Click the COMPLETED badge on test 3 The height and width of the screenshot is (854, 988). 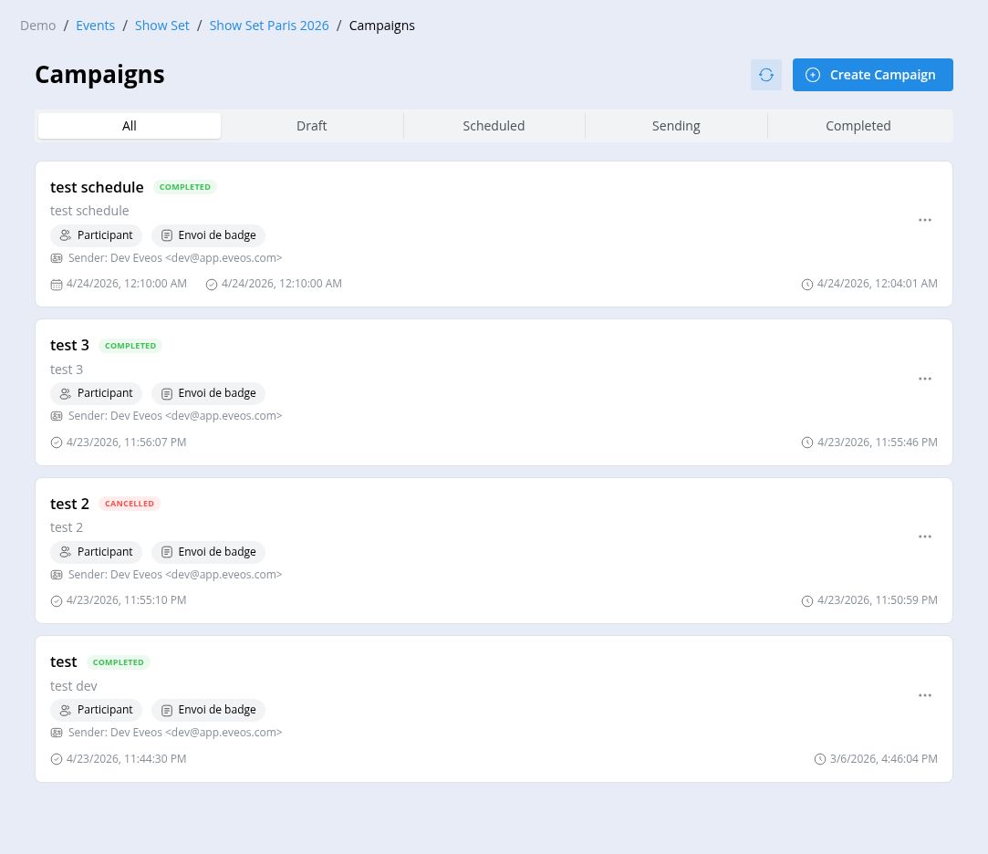coord(130,346)
